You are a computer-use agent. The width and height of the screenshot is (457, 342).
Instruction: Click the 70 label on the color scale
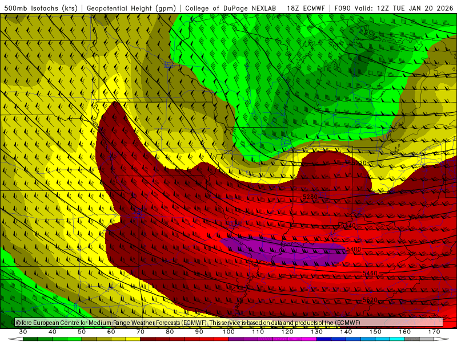click(x=141, y=332)
